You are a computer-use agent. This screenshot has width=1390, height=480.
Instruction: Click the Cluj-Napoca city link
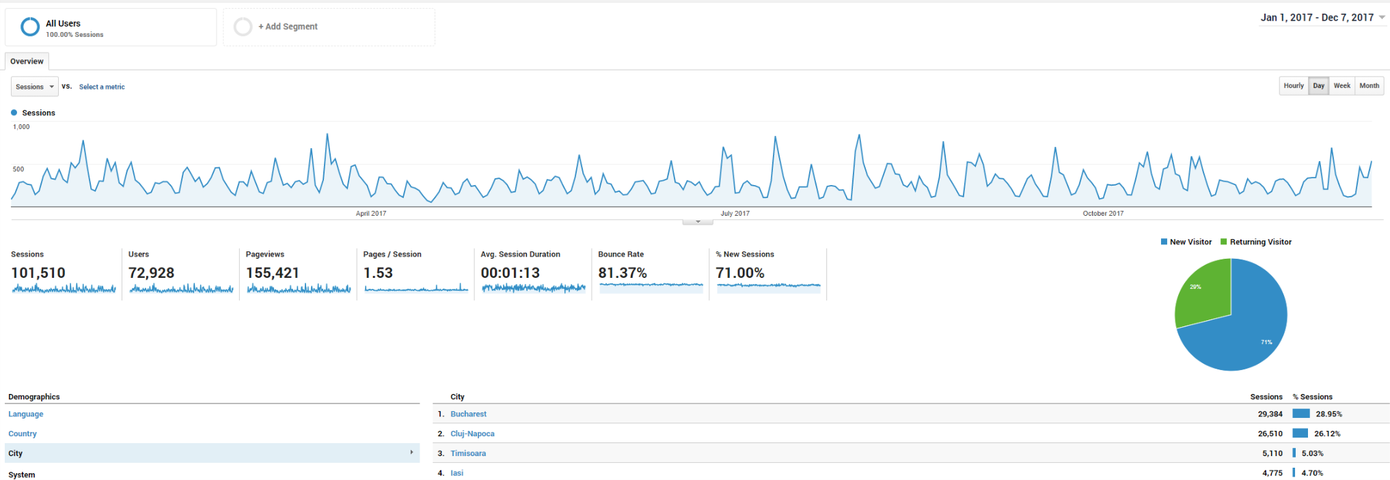pos(472,434)
